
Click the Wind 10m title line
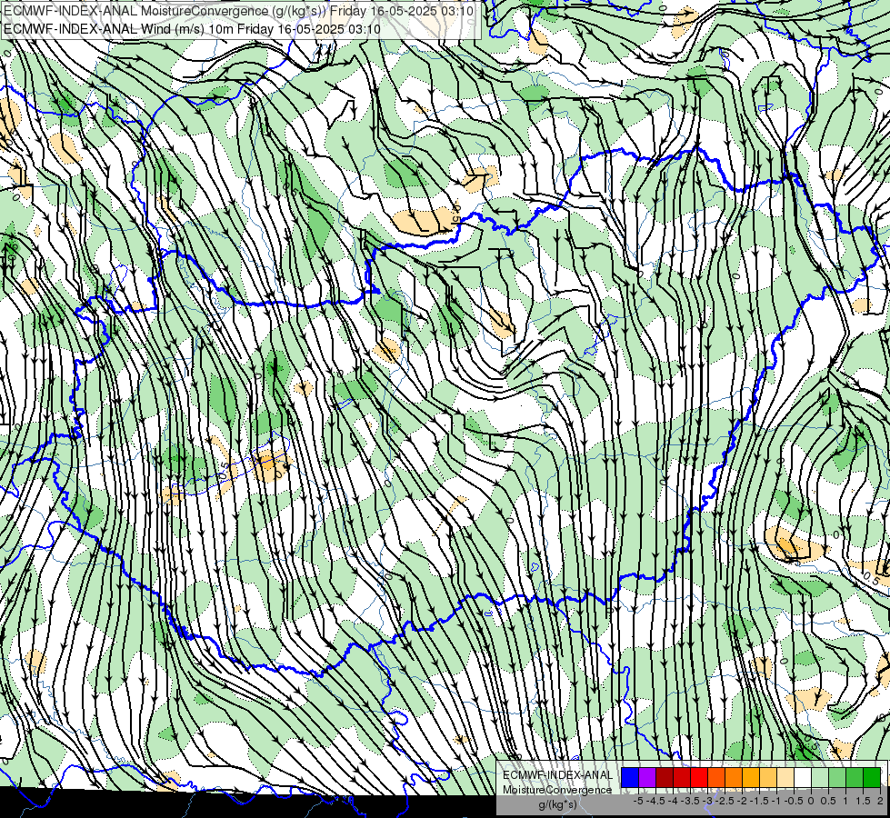point(192,28)
